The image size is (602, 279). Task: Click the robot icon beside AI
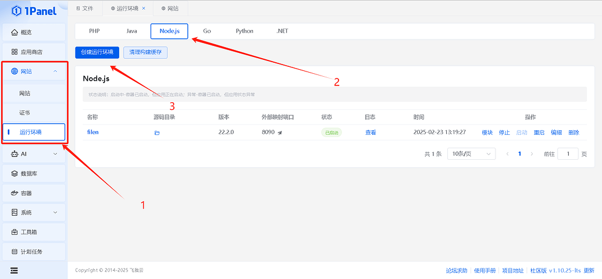point(15,154)
